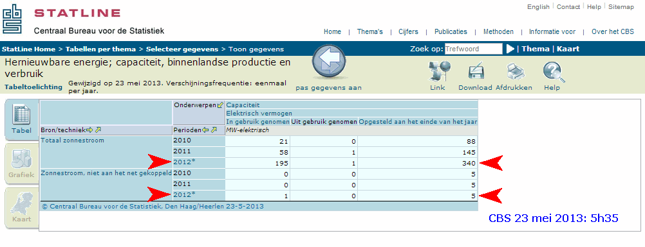Image resolution: width=645 pixels, height=247 pixels.
Task: Click the Afdrukken printer icon
Action: pos(516,71)
